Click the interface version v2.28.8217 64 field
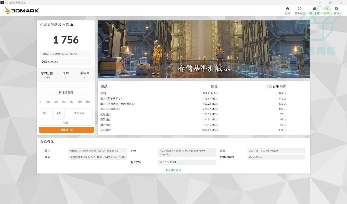Viewport: 347px width, 204px height. [187, 162]
